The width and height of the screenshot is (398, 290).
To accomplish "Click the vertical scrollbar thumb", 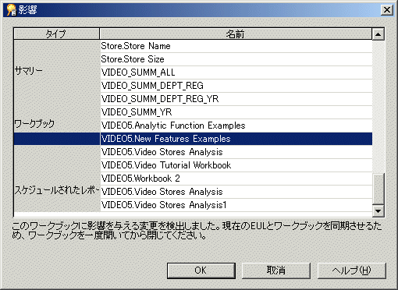I will pos(378,189).
